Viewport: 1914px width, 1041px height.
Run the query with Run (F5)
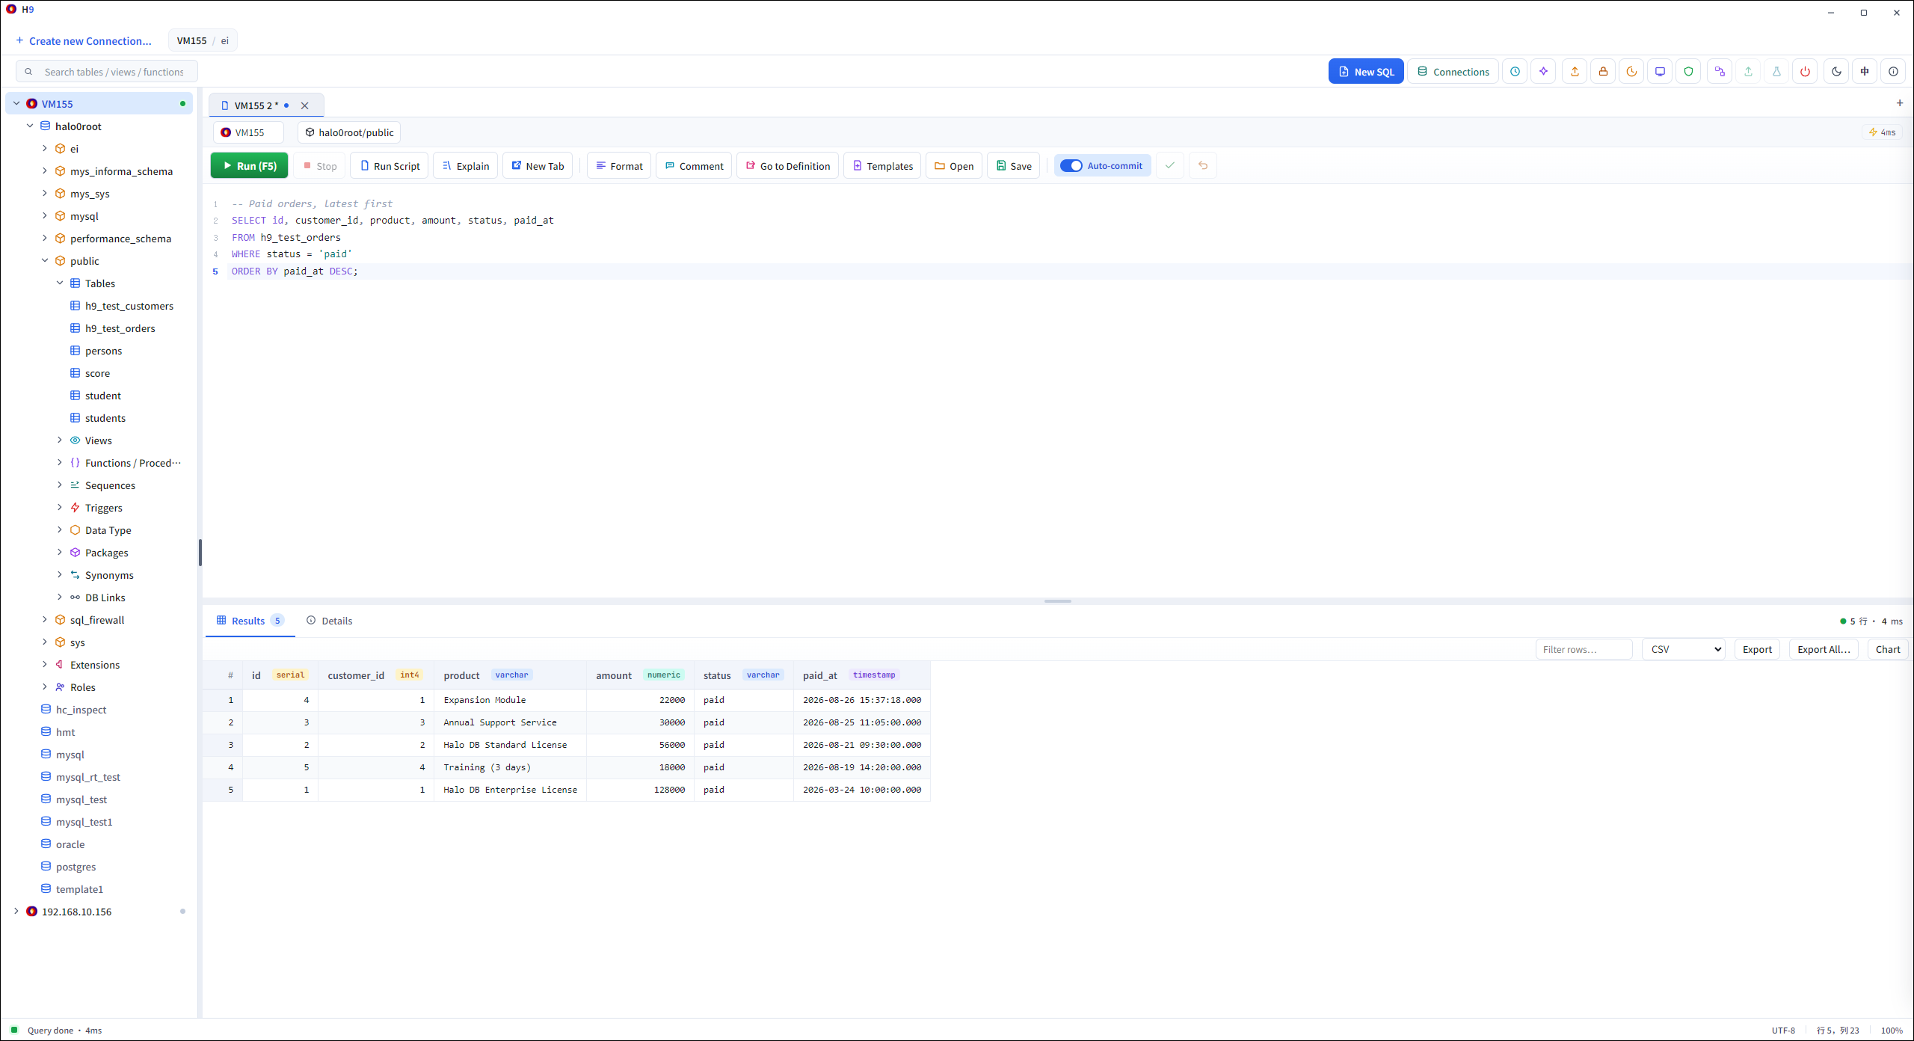tap(250, 166)
